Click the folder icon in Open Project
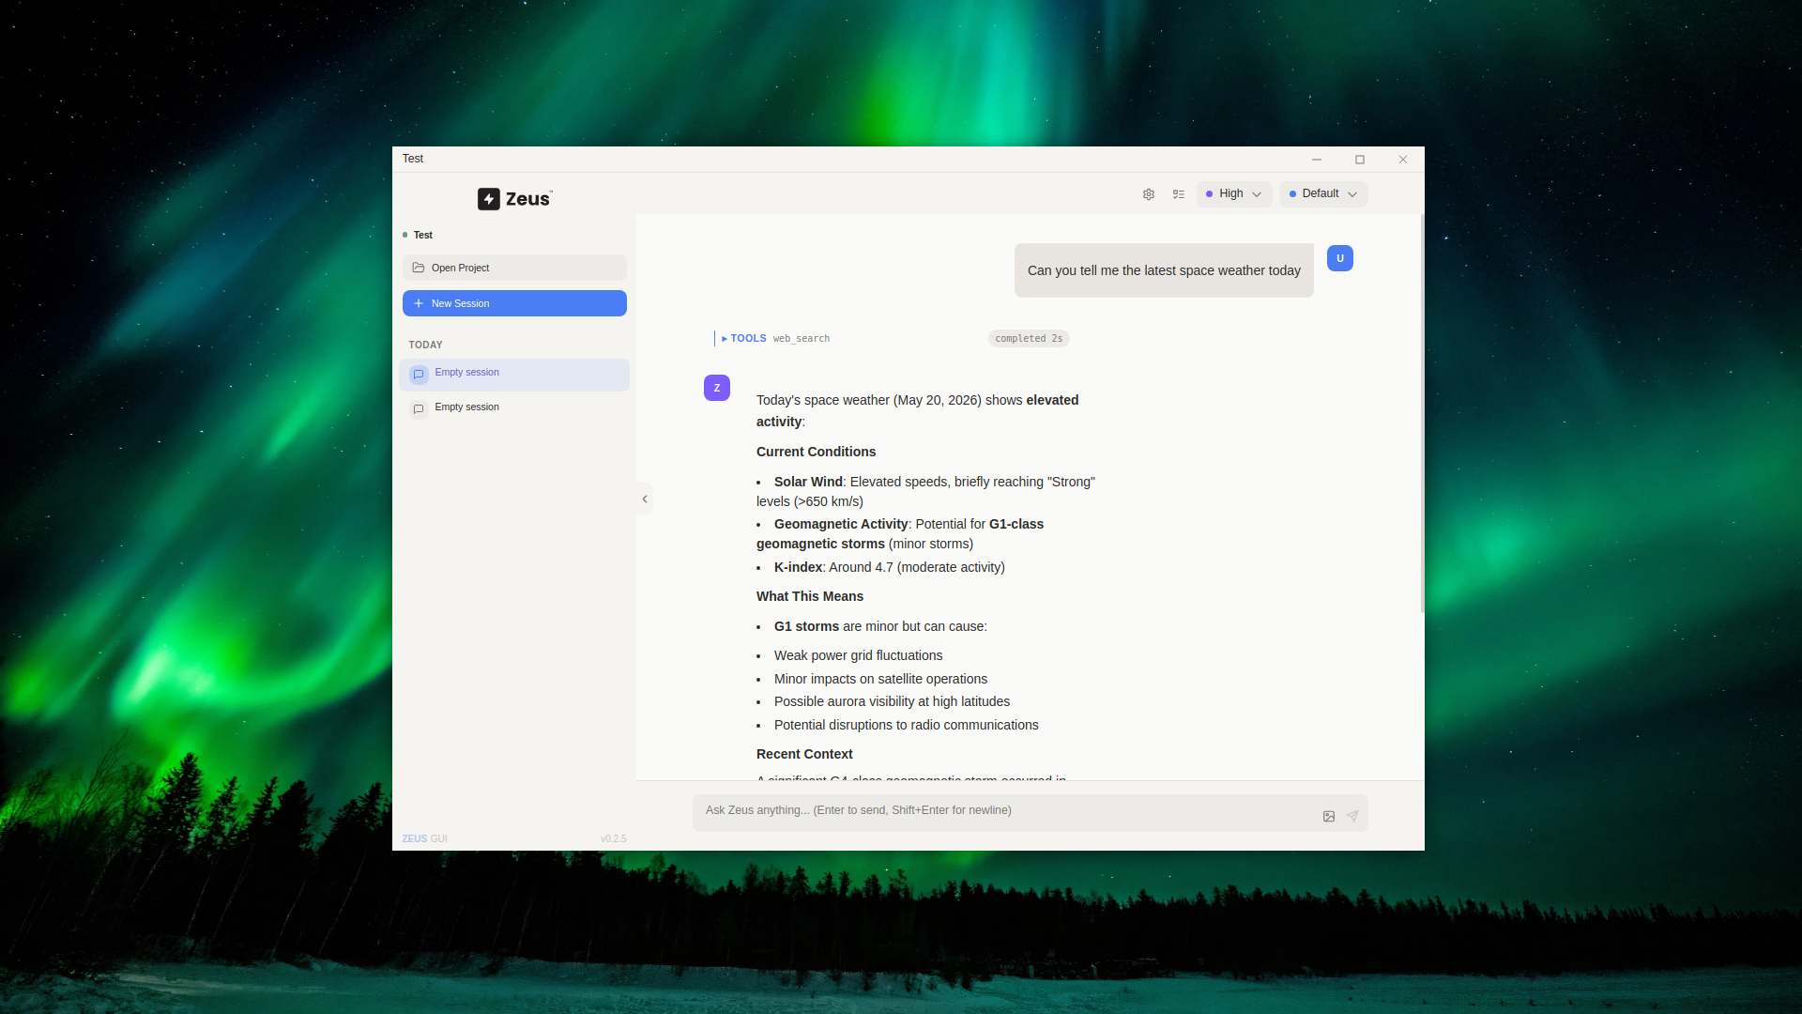The width and height of the screenshot is (1802, 1014). pyautogui.click(x=419, y=268)
